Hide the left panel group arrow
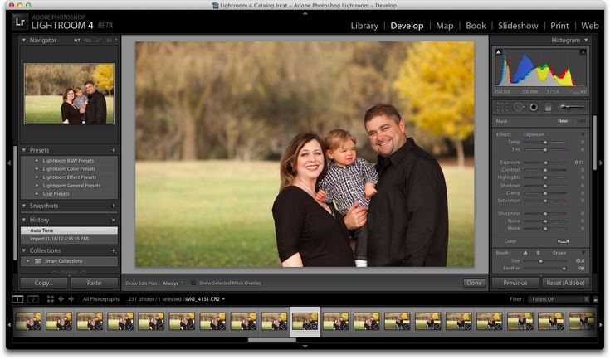This screenshot has width=610, height=359. pos(9,163)
